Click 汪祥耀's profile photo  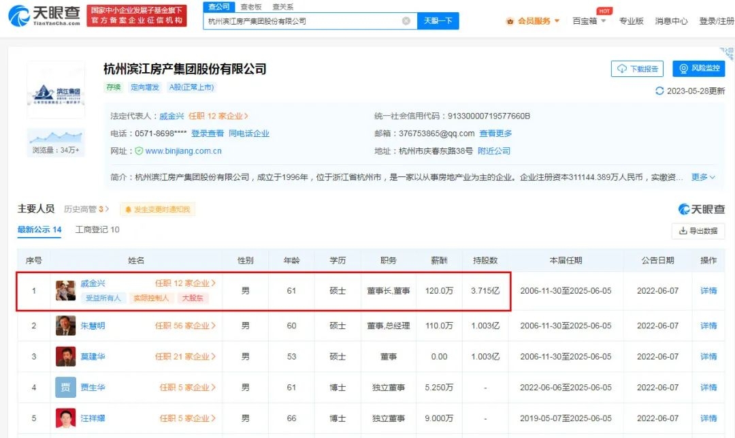pos(65,418)
